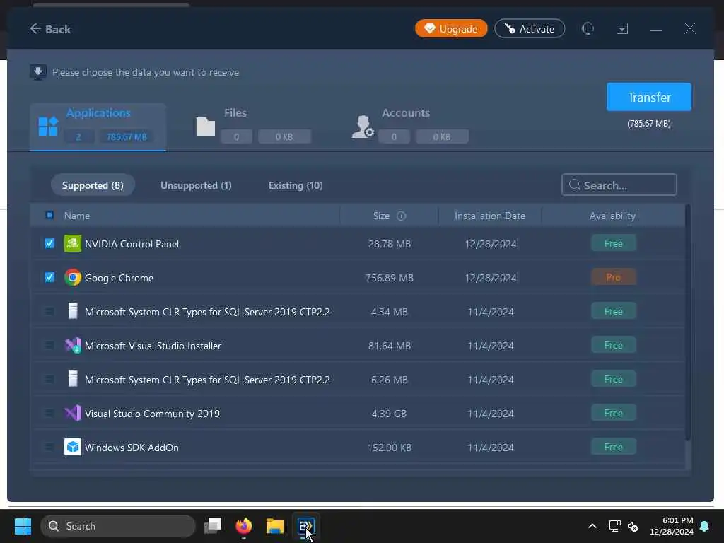Click the Back arrow button
This screenshot has width=724, height=543.
pos(50,29)
